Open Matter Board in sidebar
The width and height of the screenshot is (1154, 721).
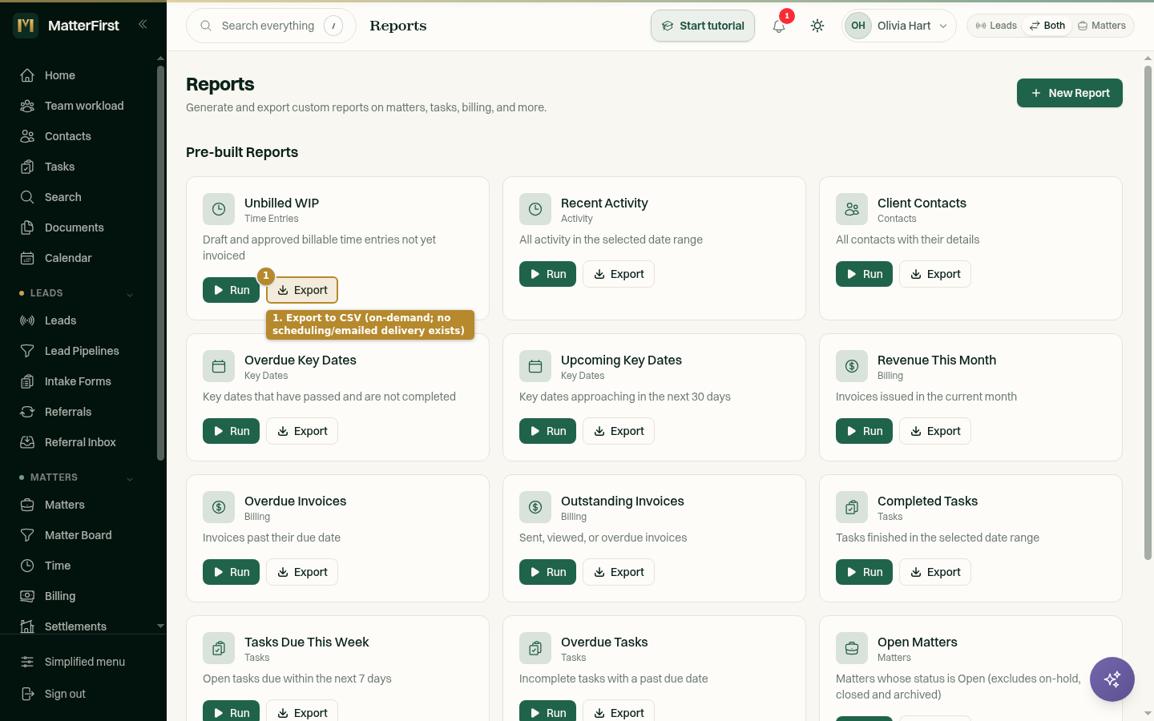click(x=77, y=535)
